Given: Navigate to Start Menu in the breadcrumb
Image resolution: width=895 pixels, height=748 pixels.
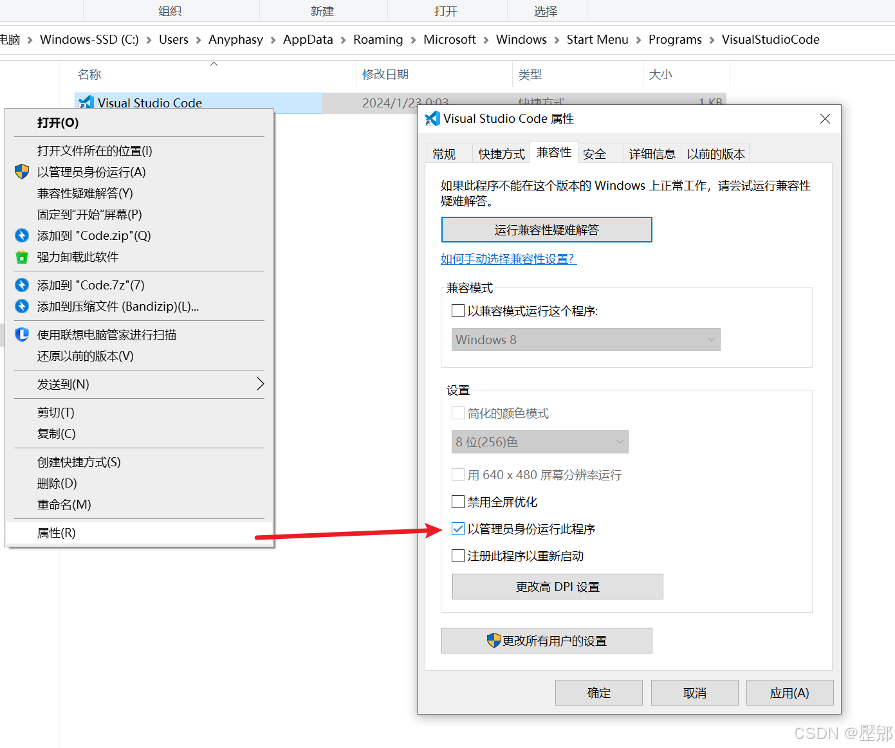Looking at the screenshot, I should pos(597,39).
